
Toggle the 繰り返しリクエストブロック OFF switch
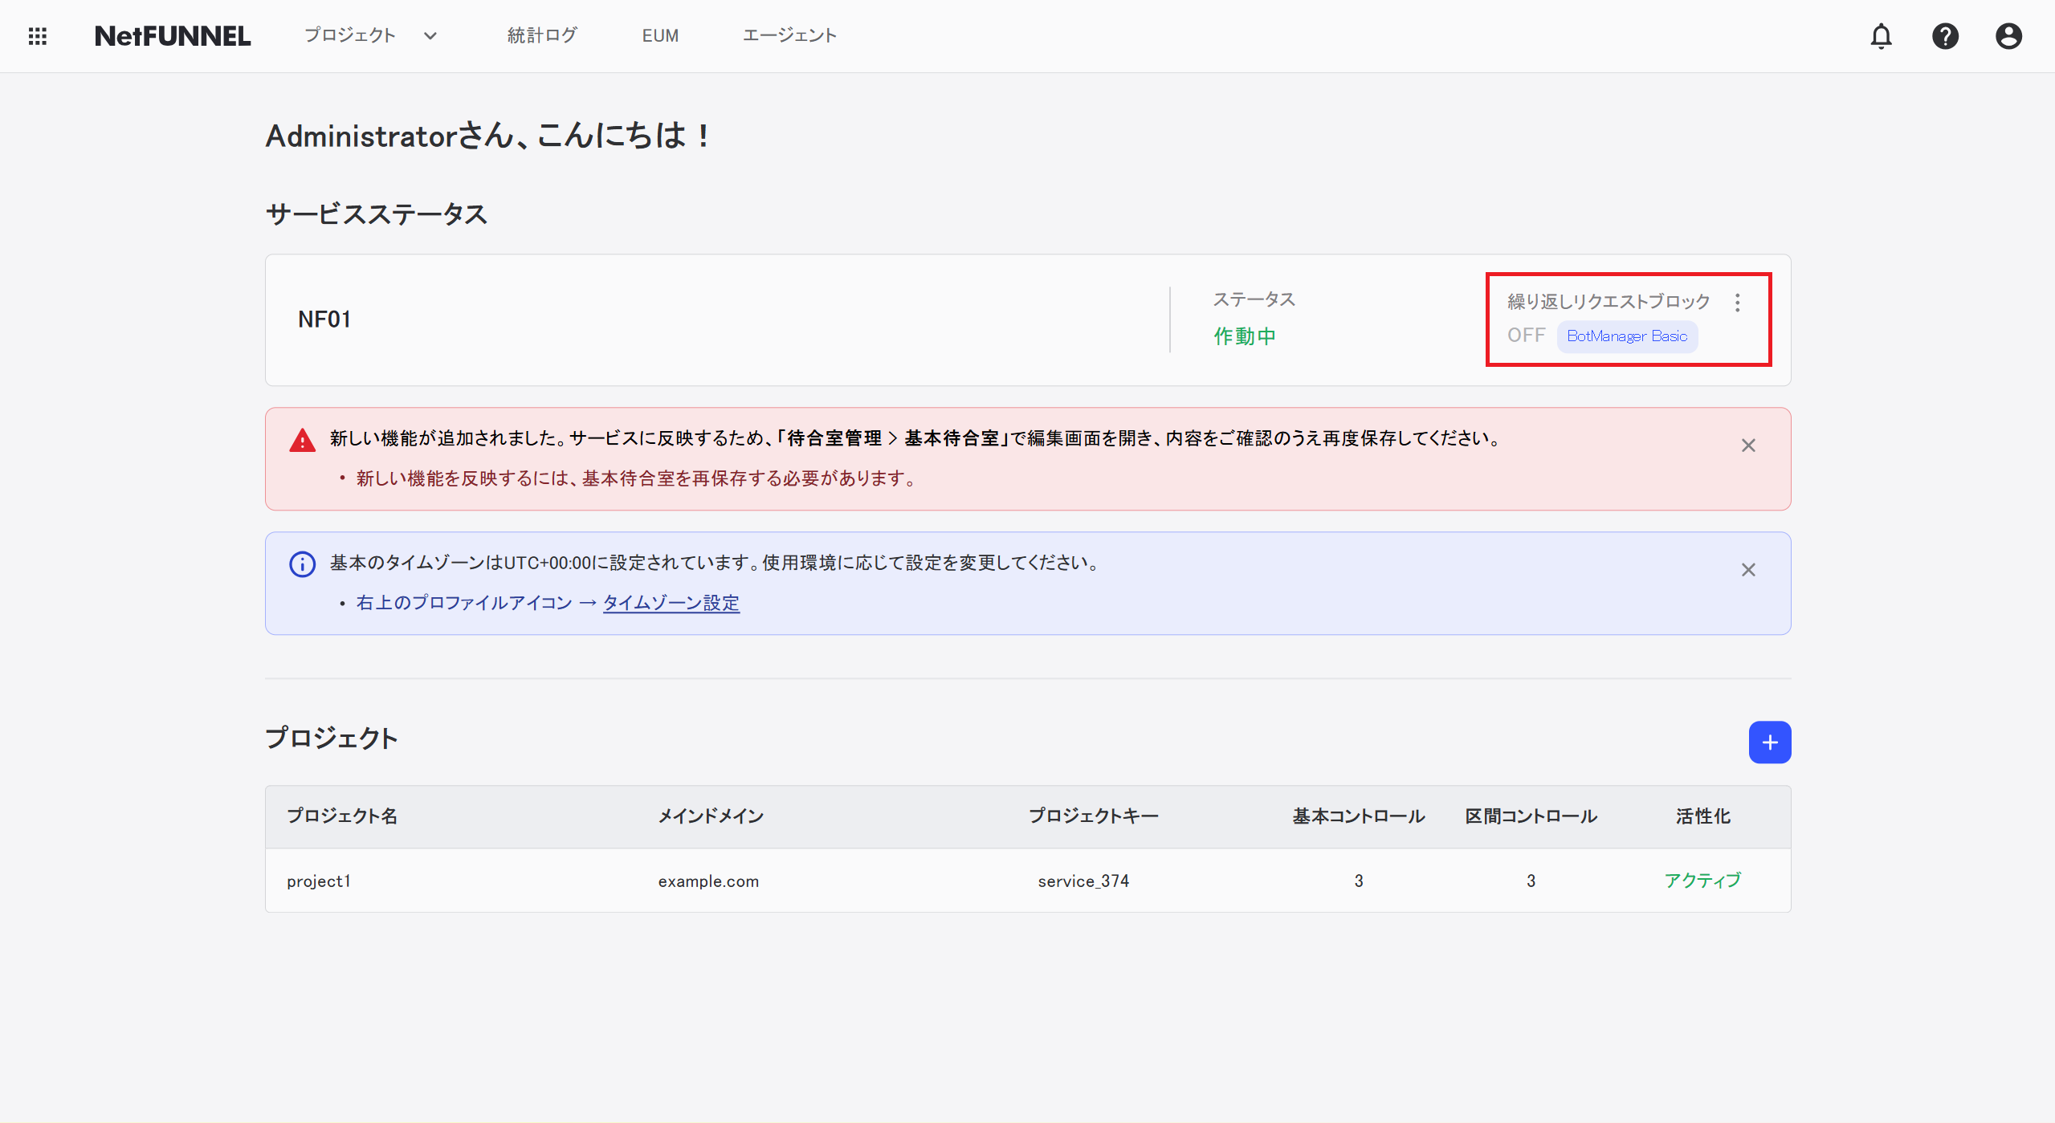click(1524, 335)
